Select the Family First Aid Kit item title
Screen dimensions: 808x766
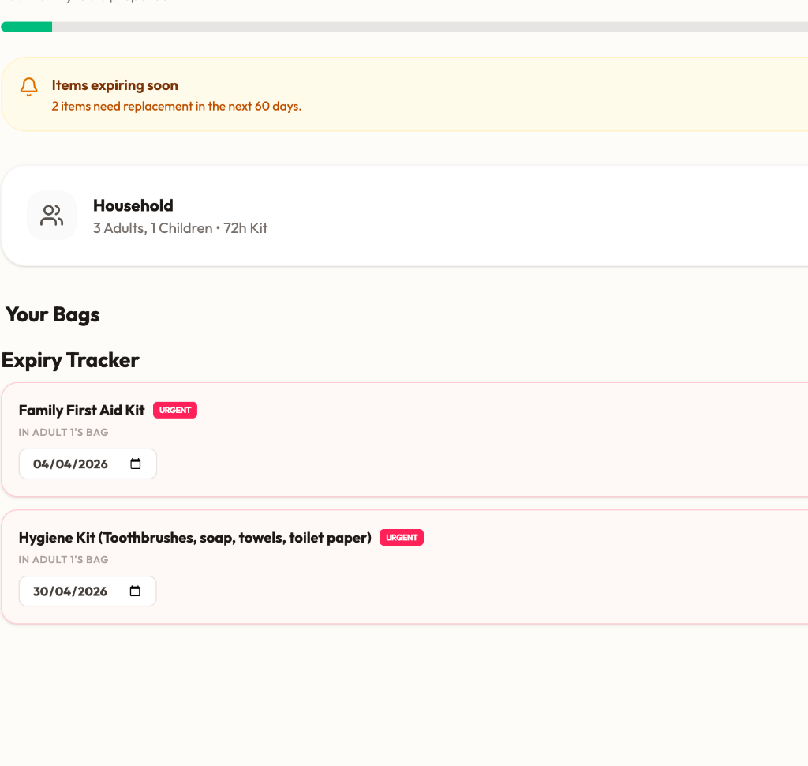pyautogui.click(x=82, y=411)
